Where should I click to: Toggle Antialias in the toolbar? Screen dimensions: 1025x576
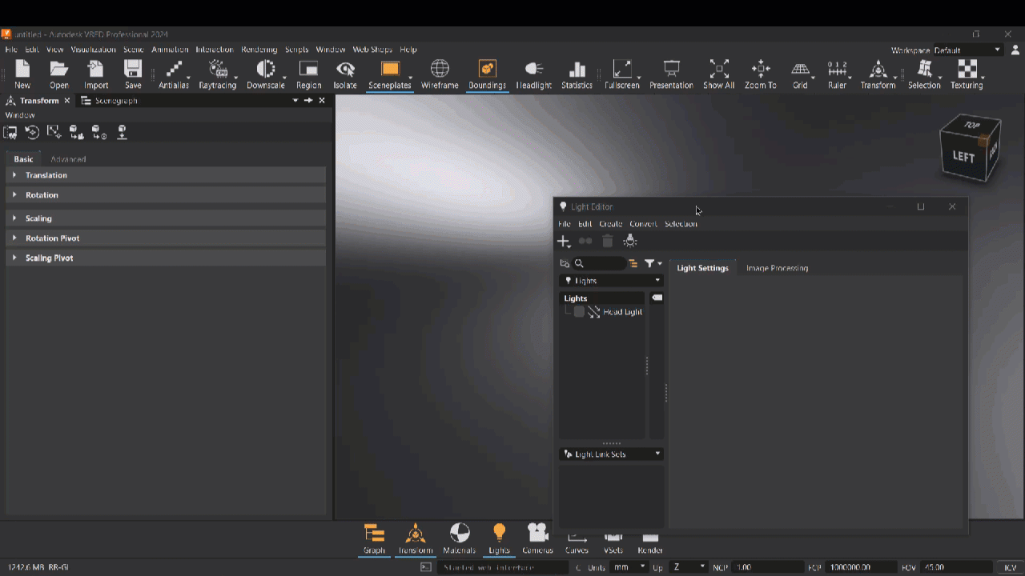click(x=174, y=74)
